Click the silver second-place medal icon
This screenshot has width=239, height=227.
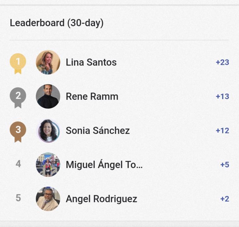18,97
